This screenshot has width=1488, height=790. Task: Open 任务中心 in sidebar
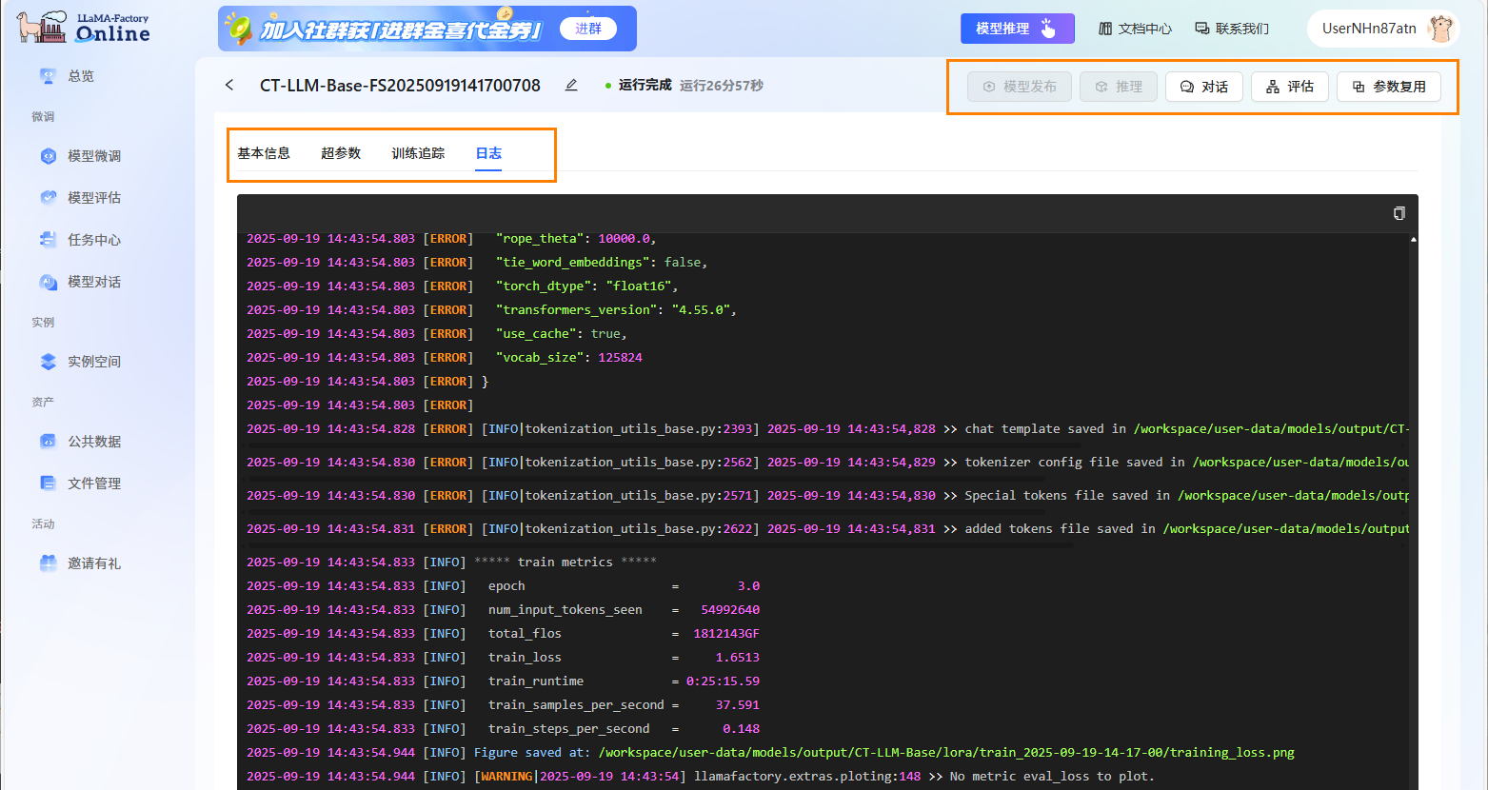click(x=93, y=240)
